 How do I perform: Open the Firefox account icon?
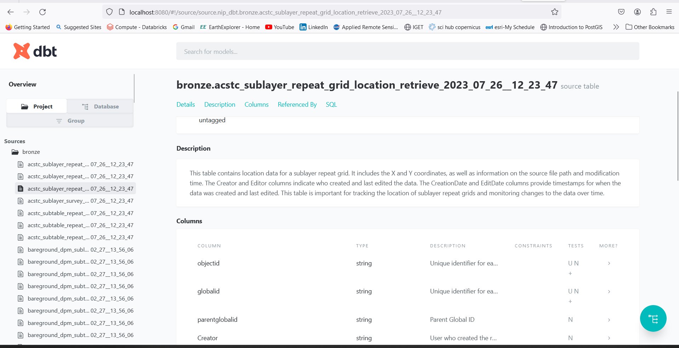637,12
